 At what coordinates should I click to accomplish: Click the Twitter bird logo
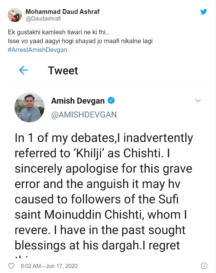(x=204, y=12)
